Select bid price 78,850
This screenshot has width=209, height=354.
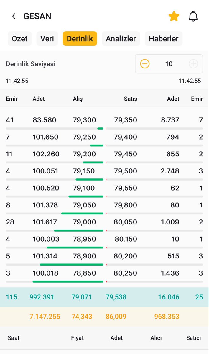coord(85,273)
